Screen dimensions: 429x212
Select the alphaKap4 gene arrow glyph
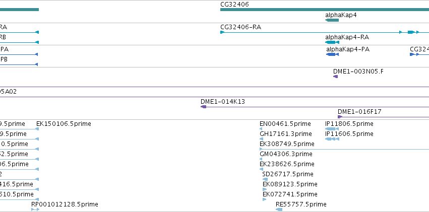(x=332, y=20)
